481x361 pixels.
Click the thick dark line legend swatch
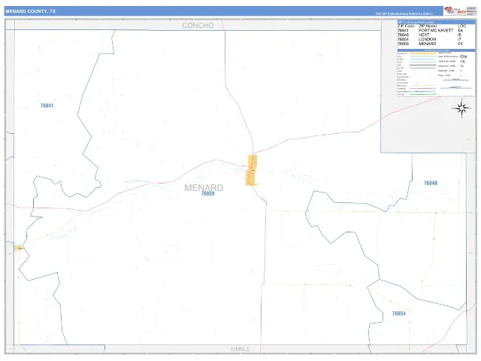[422, 65]
